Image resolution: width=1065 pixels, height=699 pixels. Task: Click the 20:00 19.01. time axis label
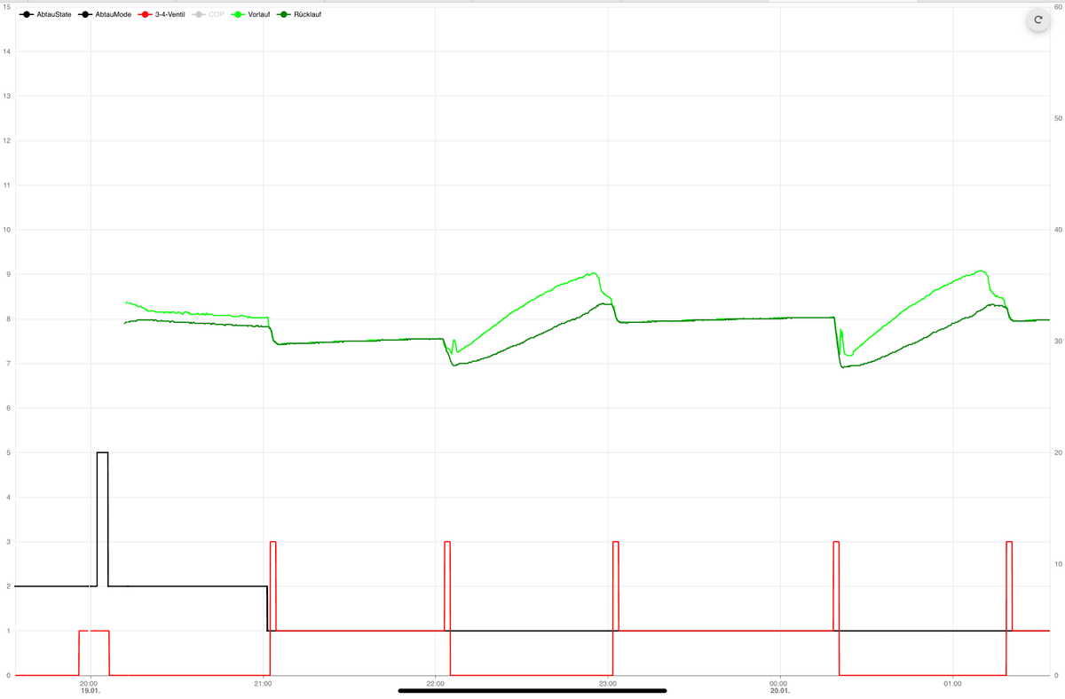[x=90, y=687]
